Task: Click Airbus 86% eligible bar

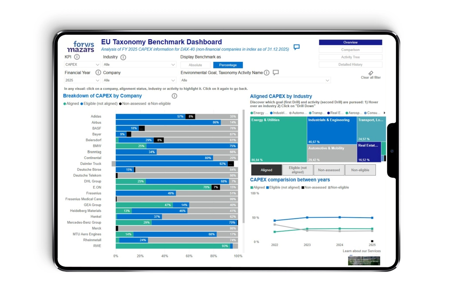Action: [x=168, y=122]
